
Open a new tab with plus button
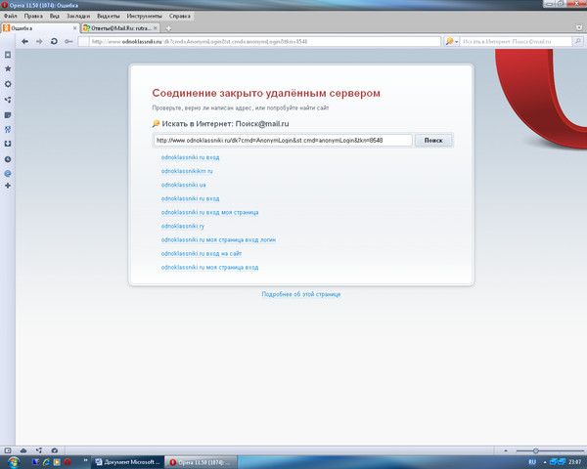pyautogui.click(x=168, y=28)
